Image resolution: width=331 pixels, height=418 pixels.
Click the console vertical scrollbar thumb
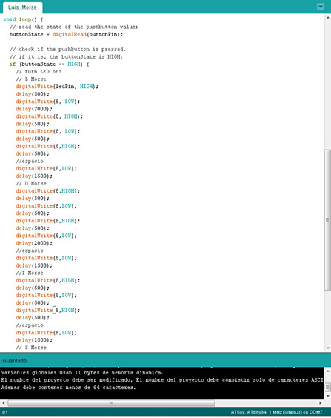pyautogui.click(x=327, y=387)
